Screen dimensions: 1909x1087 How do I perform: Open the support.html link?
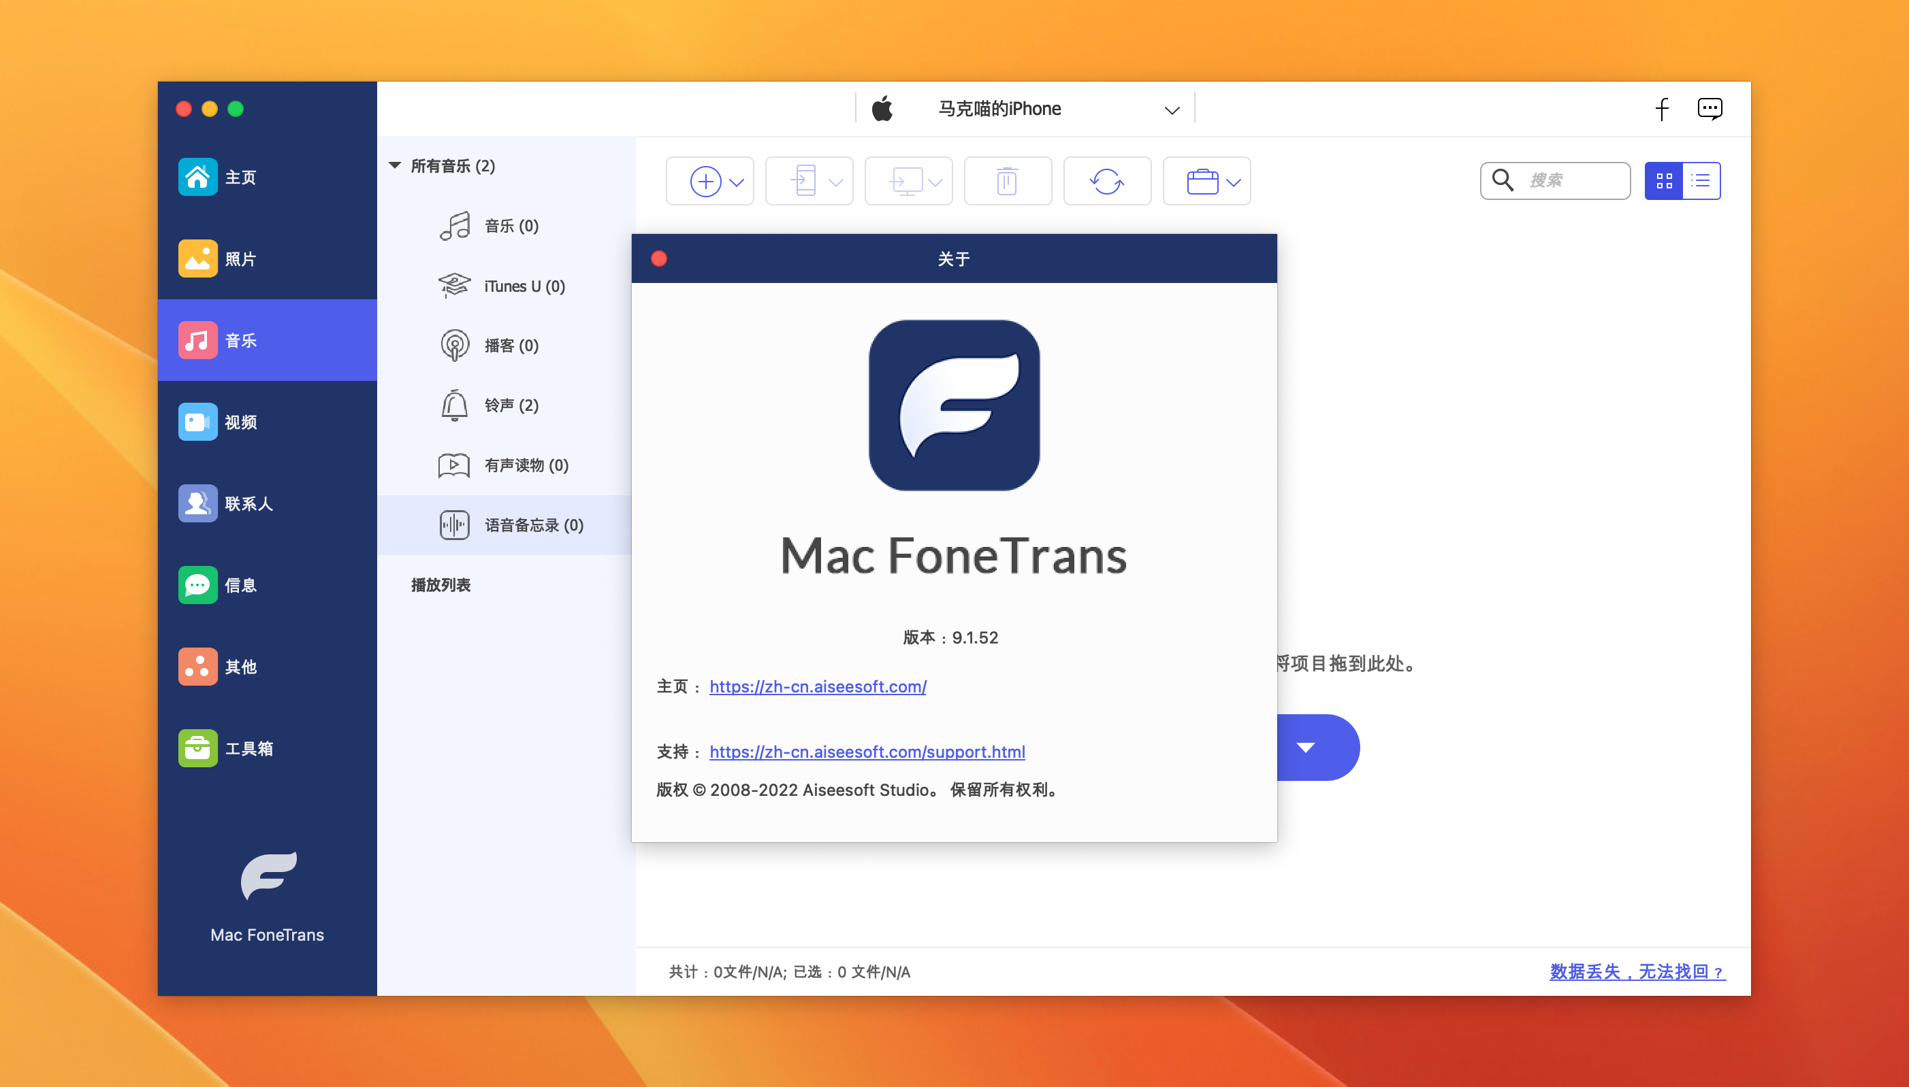coord(867,751)
